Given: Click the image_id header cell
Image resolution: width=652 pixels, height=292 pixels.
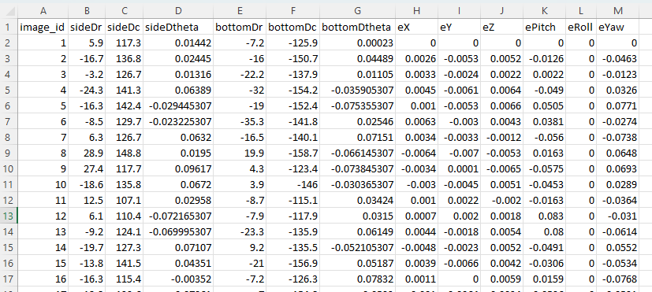Looking at the screenshot, I should point(43,28).
